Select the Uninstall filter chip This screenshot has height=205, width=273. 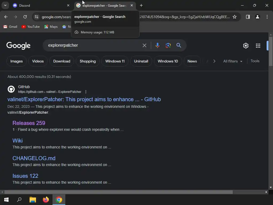coord(141,61)
